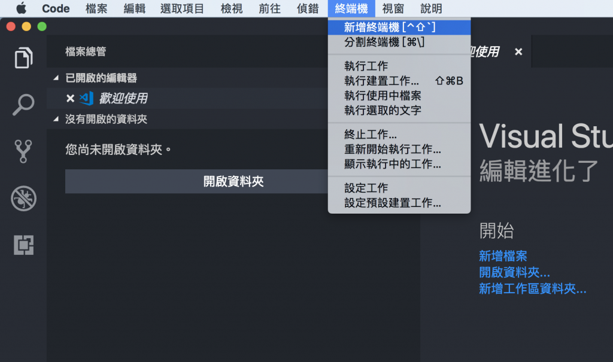Choose 重新開始執行工作... menu entry

coord(399,149)
